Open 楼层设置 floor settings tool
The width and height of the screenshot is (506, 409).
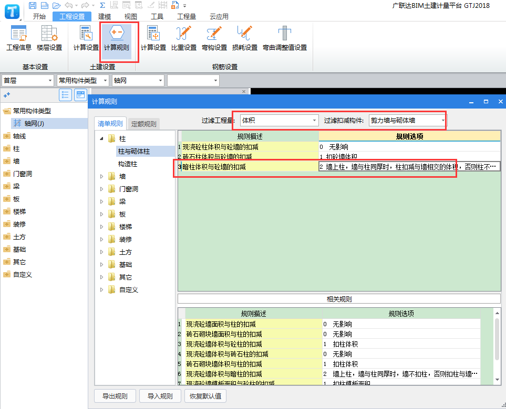coord(49,38)
